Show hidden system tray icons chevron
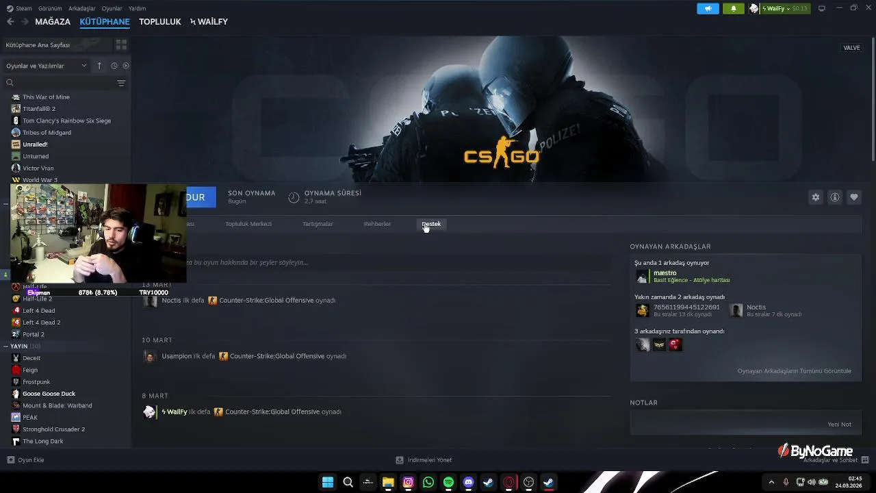This screenshot has height=493, width=876. click(x=771, y=482)
